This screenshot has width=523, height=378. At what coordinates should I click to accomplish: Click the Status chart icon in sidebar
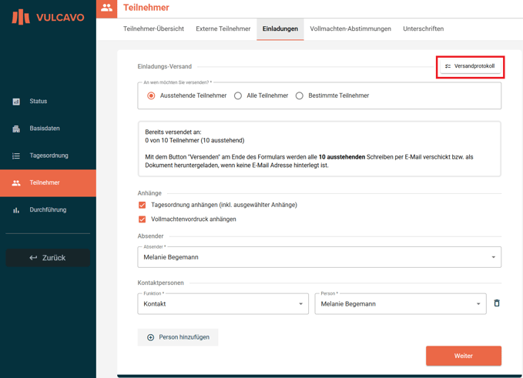click(16, 102)
